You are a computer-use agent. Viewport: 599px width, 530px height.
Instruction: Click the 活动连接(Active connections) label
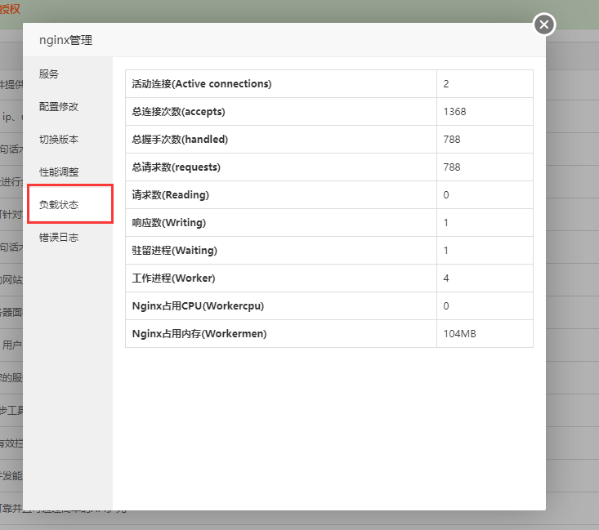tap(202, 83)
